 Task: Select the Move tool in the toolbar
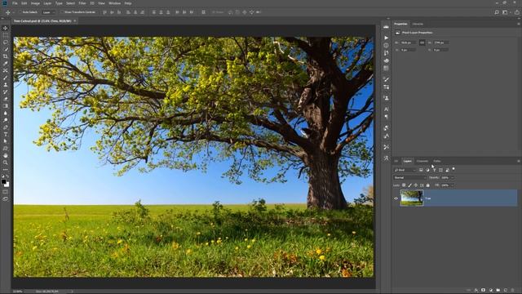click(x=6, y=28)
